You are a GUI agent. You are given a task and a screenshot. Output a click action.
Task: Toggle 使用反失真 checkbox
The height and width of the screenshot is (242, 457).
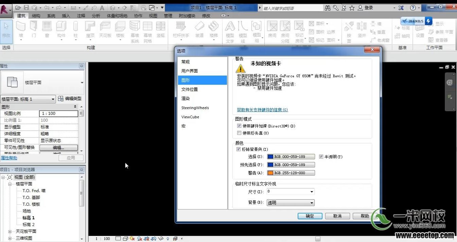pos(239,133)
